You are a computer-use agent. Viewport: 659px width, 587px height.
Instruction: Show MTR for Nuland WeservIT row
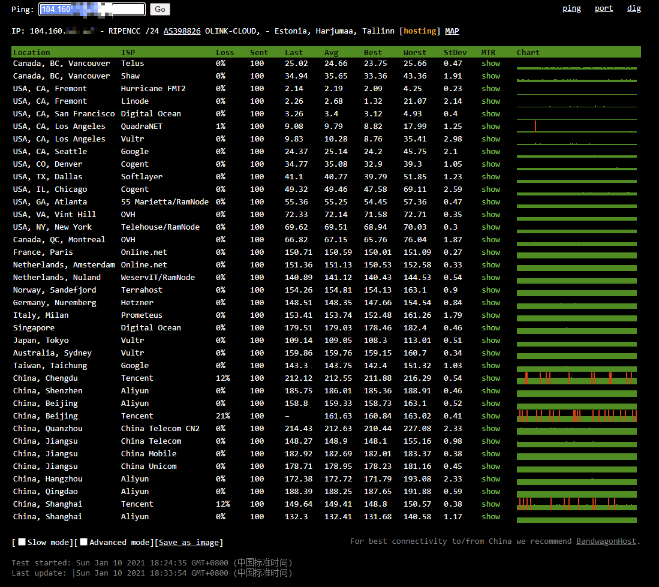tap(491, 278)
